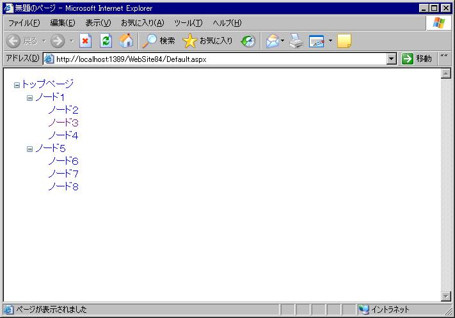Open the ツール(T) menu
Image resolution: width=455 pixels, height=318 pixels.
click(x=188, y=23)
